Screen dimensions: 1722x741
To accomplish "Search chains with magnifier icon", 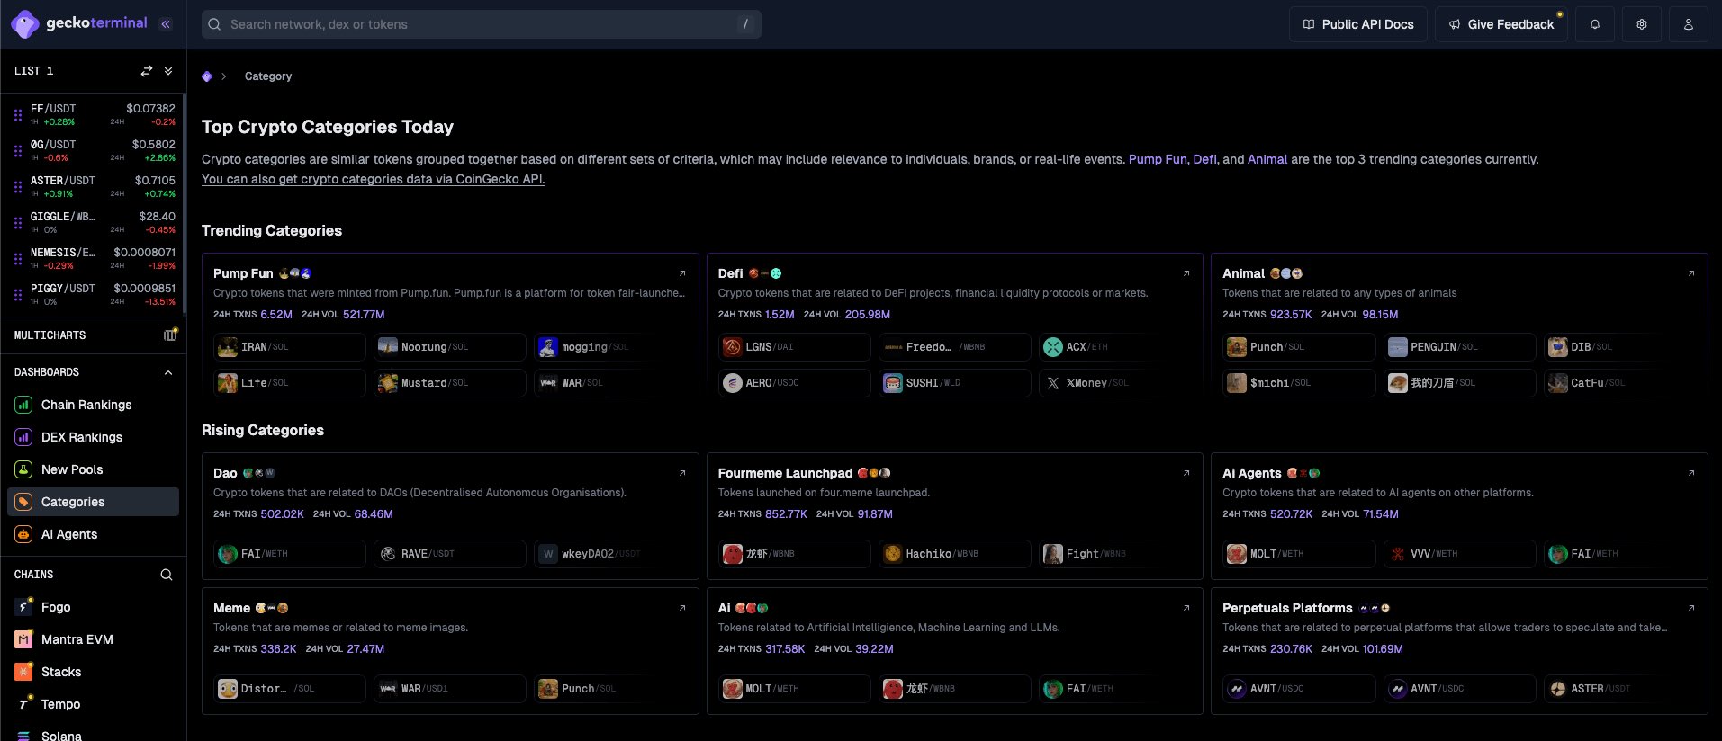I will (167, 575).
